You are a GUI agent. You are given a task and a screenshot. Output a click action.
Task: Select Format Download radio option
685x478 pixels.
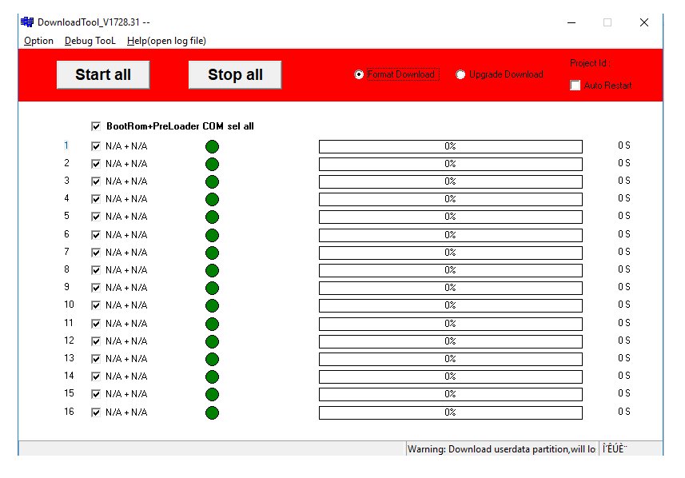click(359, 74)
